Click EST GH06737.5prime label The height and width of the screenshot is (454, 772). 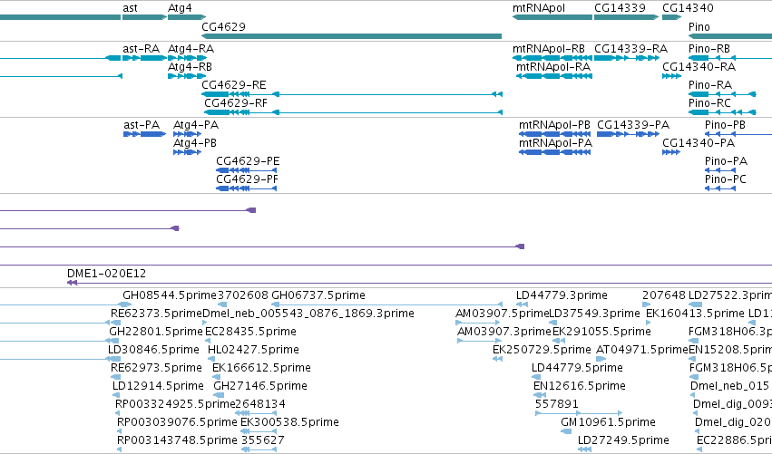(x=318, y=295)
